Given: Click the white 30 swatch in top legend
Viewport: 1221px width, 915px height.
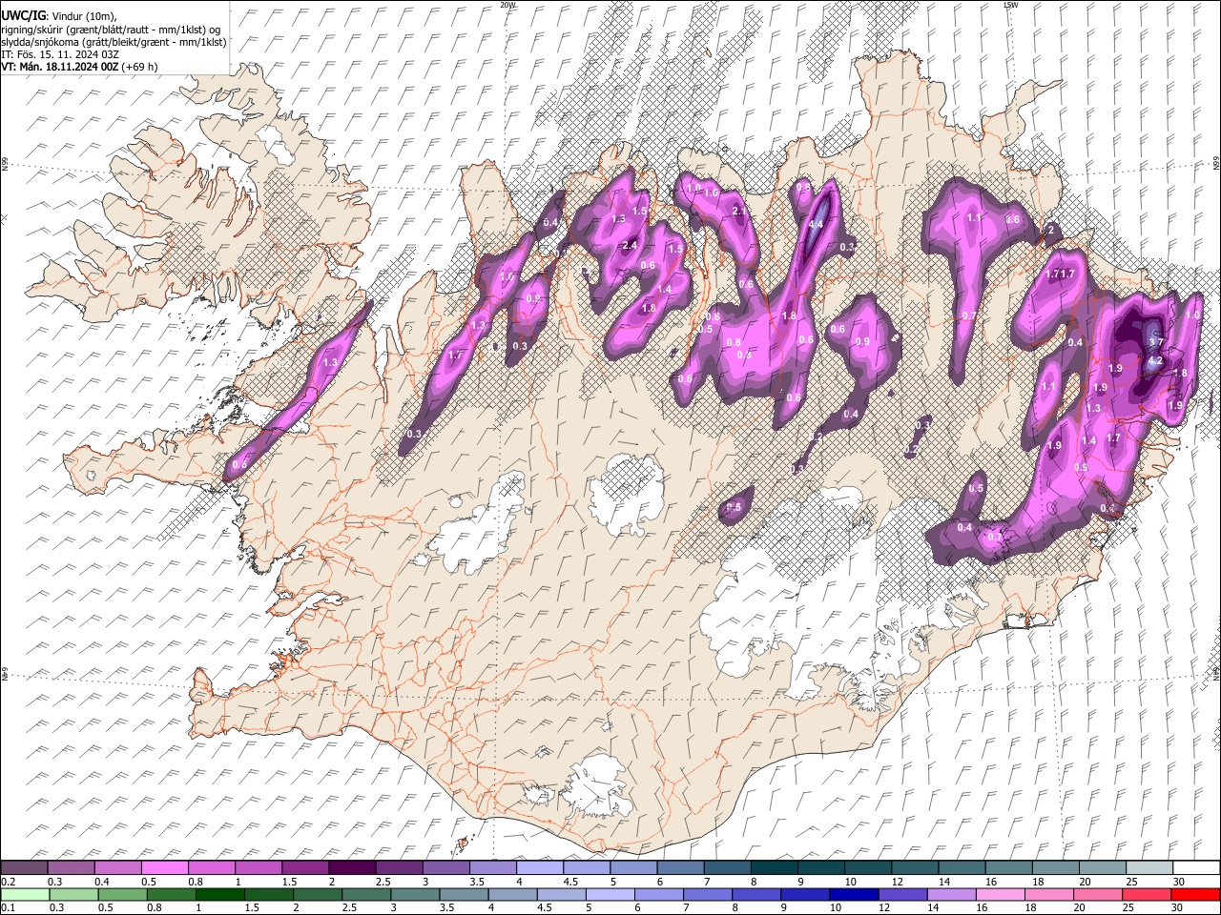Looking at the screenshot, I should [x=1196, y=868].
